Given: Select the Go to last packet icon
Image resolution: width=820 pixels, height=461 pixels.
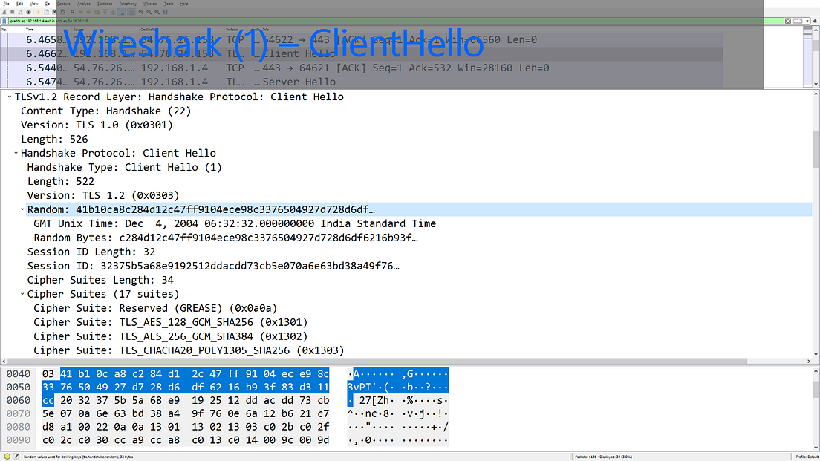Looking at the screenshot, I should click(x=113, y=12).
